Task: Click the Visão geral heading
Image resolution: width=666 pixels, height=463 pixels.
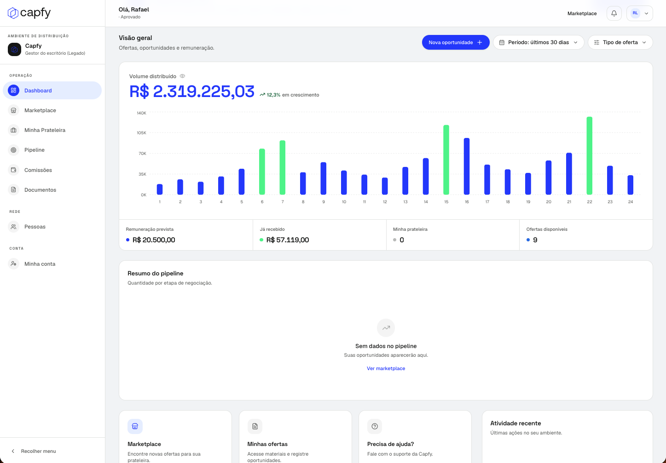Action: pos(135,38)
